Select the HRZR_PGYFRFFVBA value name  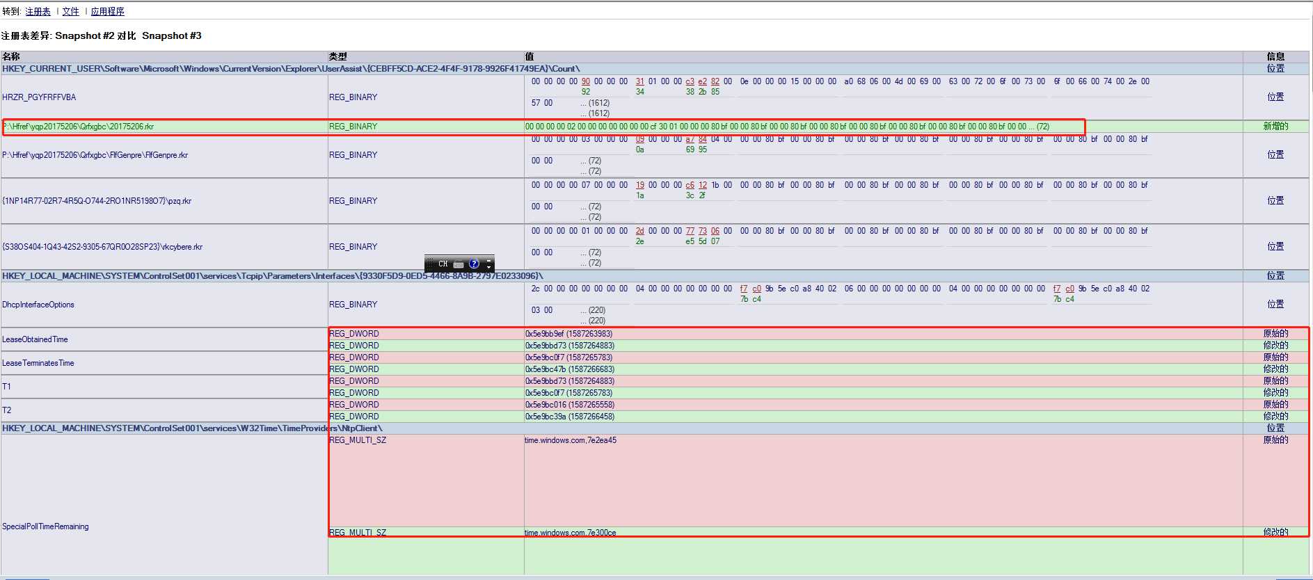[39, 97]
